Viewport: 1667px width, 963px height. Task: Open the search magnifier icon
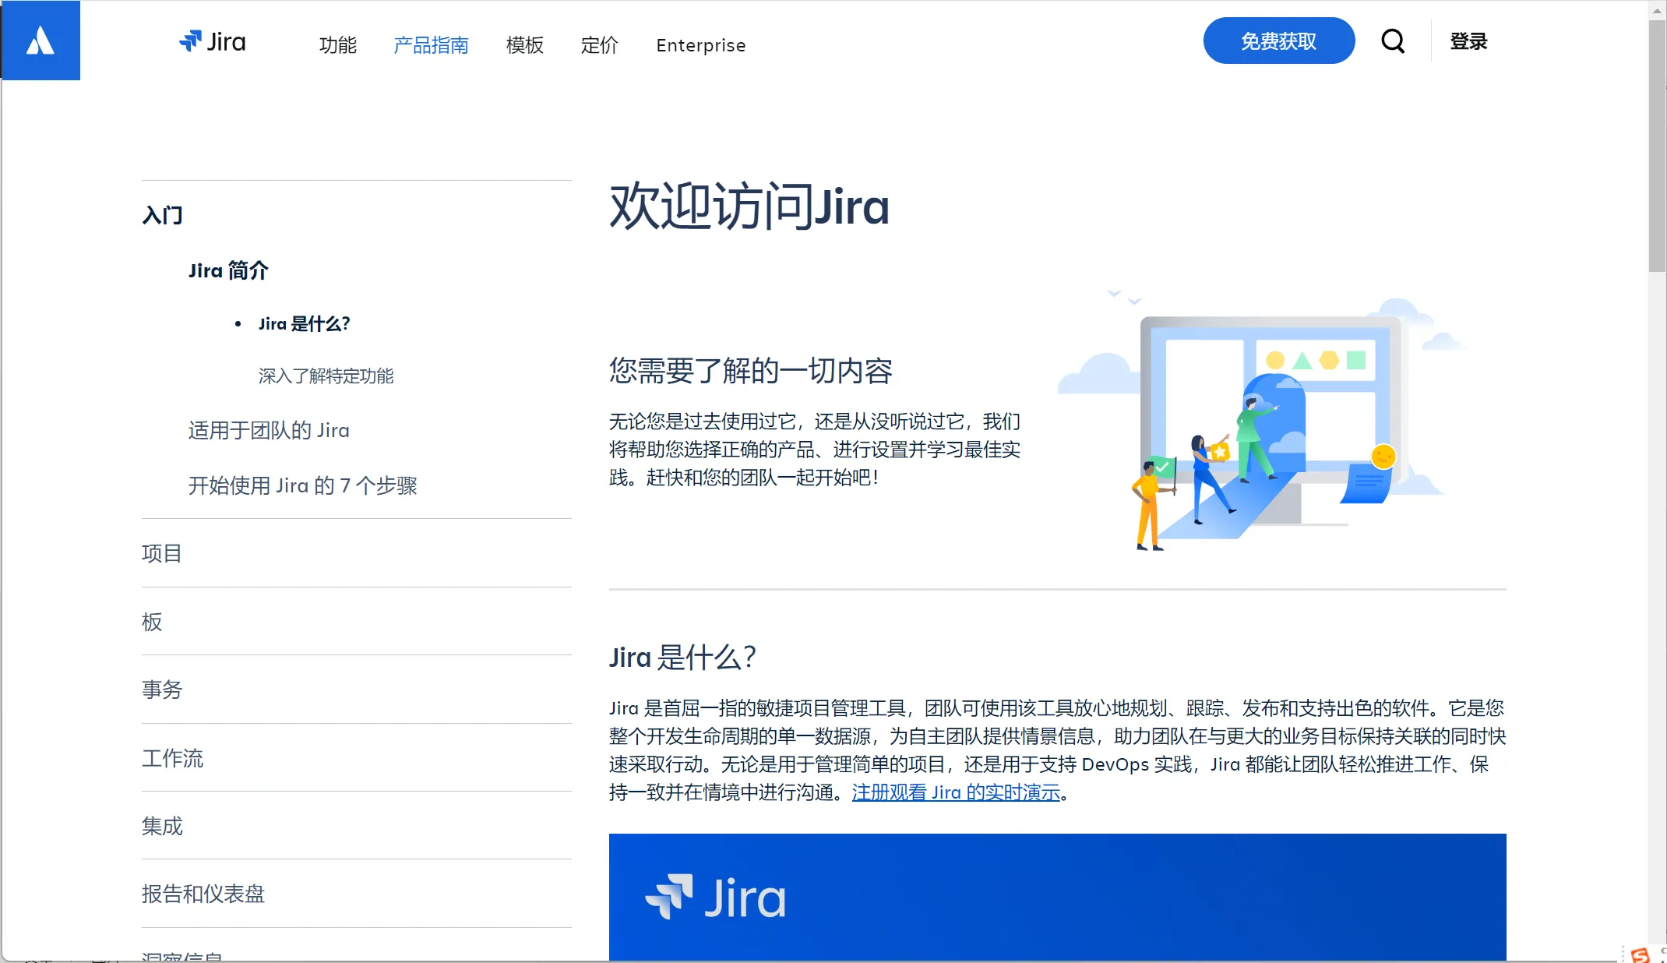(1393, 41)
